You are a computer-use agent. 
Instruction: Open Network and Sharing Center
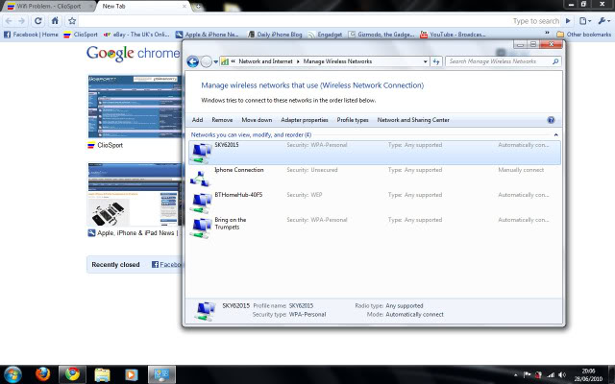[x=413, y=120]
